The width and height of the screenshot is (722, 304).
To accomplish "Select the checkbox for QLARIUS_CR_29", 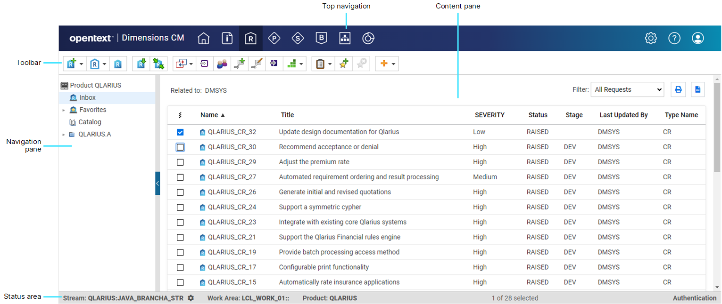I will (x=180, y=162).
